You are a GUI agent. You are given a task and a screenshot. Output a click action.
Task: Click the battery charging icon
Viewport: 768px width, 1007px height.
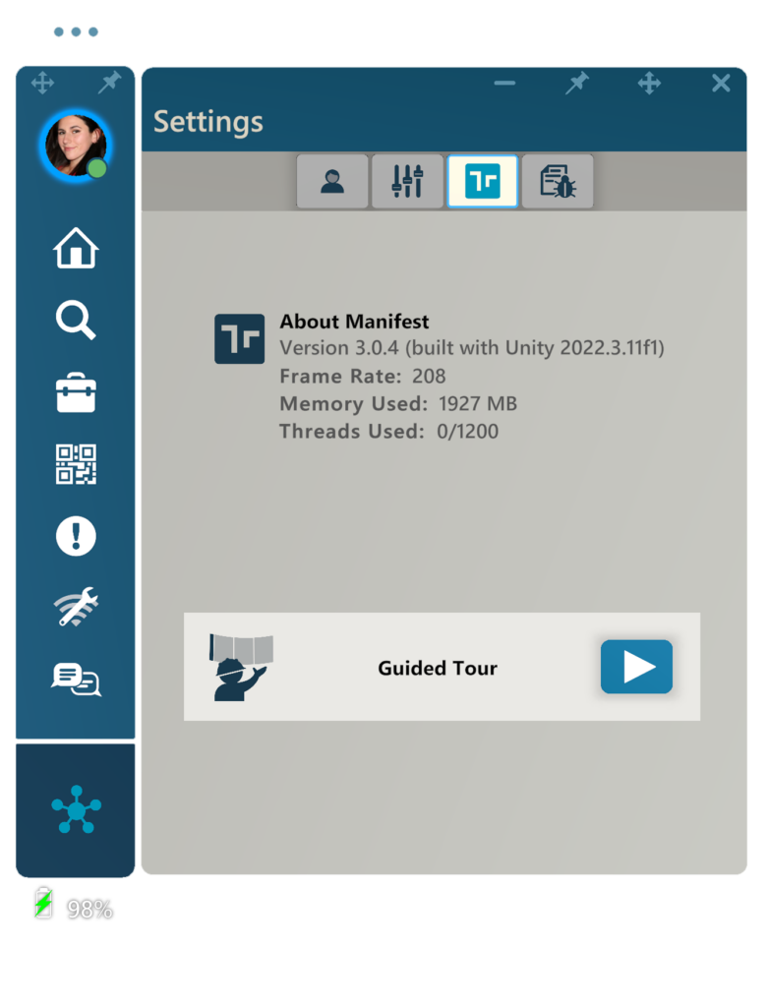pos(43,904)
